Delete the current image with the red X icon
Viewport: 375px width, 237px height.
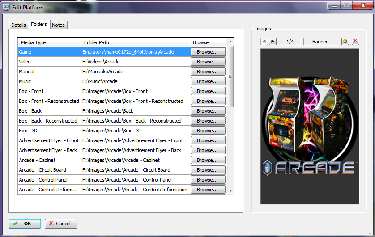point(355,41)
